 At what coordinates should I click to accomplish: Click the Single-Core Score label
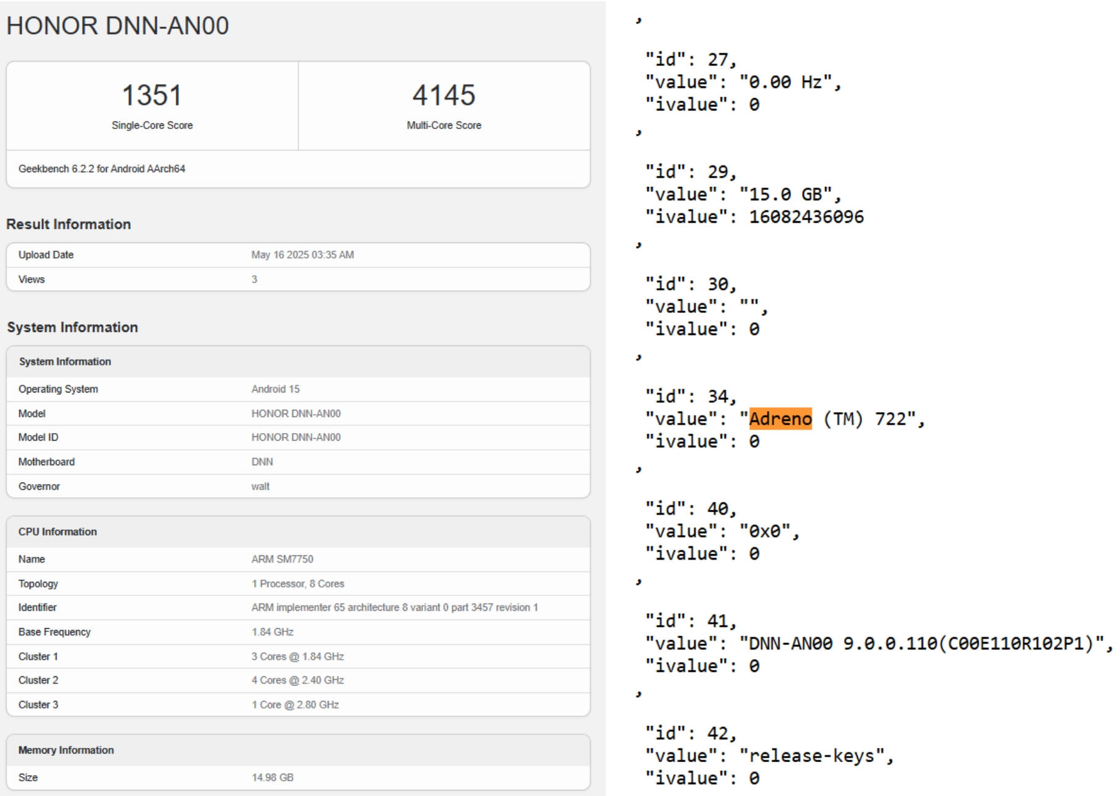tap(152, 125)
